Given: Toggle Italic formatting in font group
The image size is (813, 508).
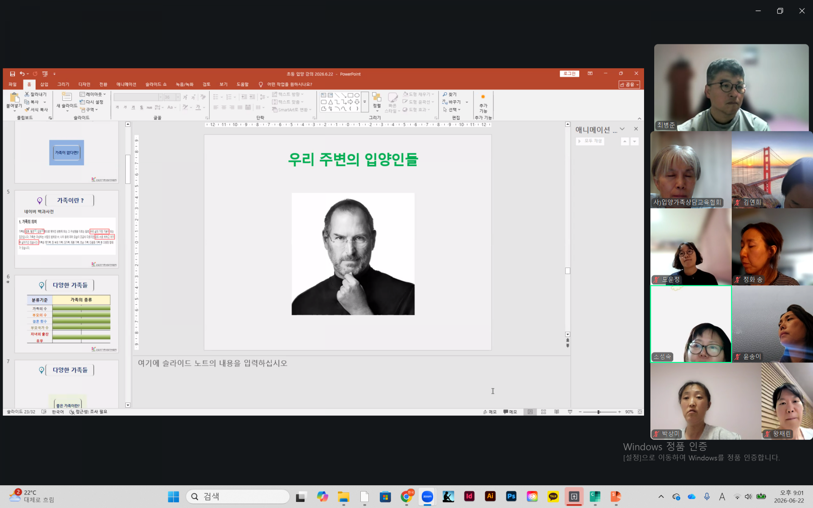Looking at the screenshot, I should pyautogui.click(x=125, y=108).
